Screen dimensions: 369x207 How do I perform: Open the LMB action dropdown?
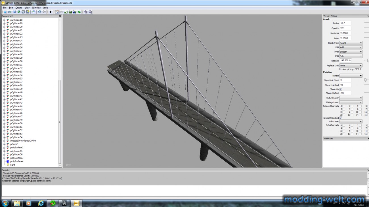[351, 47]
